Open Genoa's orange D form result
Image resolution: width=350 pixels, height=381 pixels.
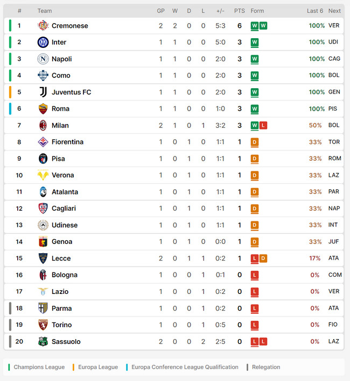tap(255, 242)
